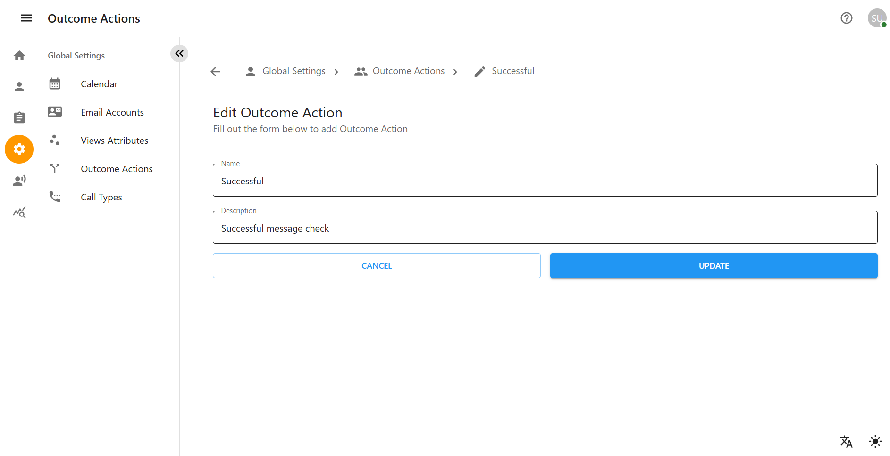Open Email Accounts settings
890x456 pixels.
tap(112, 112)
